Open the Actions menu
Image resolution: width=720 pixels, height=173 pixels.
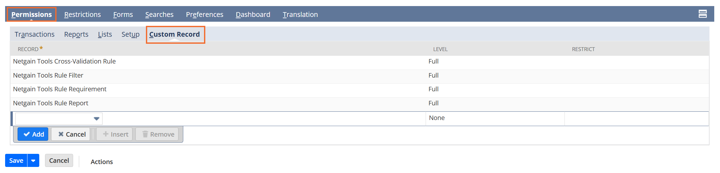pyautogui.click(x=102, y=162)
